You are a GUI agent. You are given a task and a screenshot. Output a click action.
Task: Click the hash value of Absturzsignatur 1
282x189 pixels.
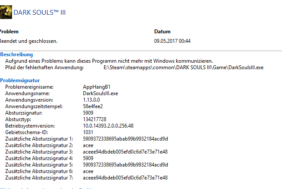tap(125, 139)
